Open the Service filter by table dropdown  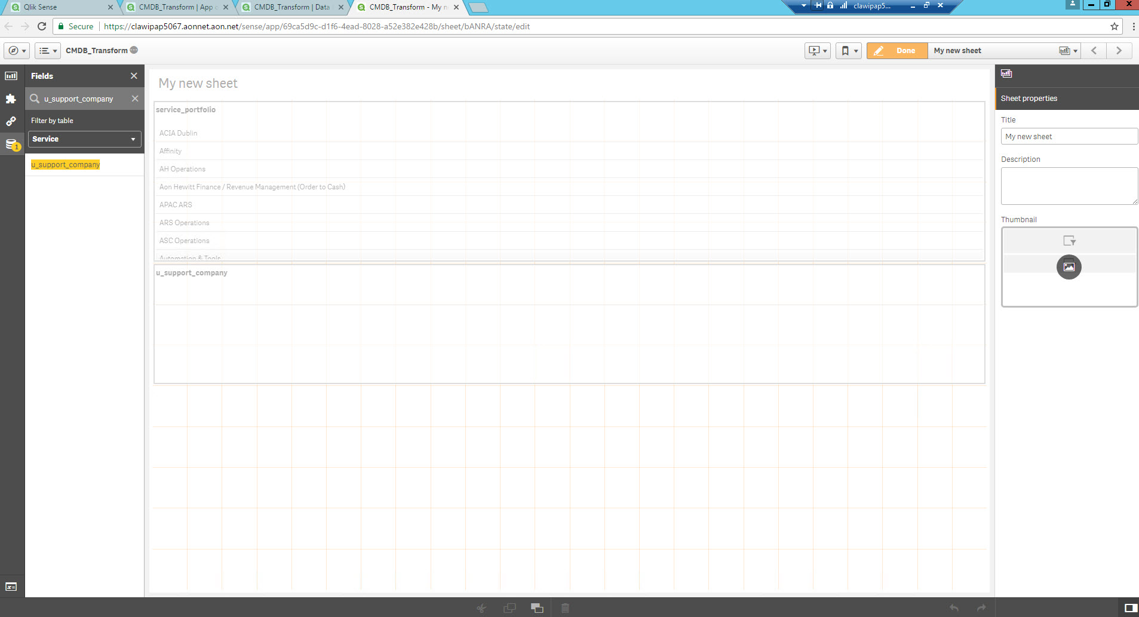click(85, 139)
